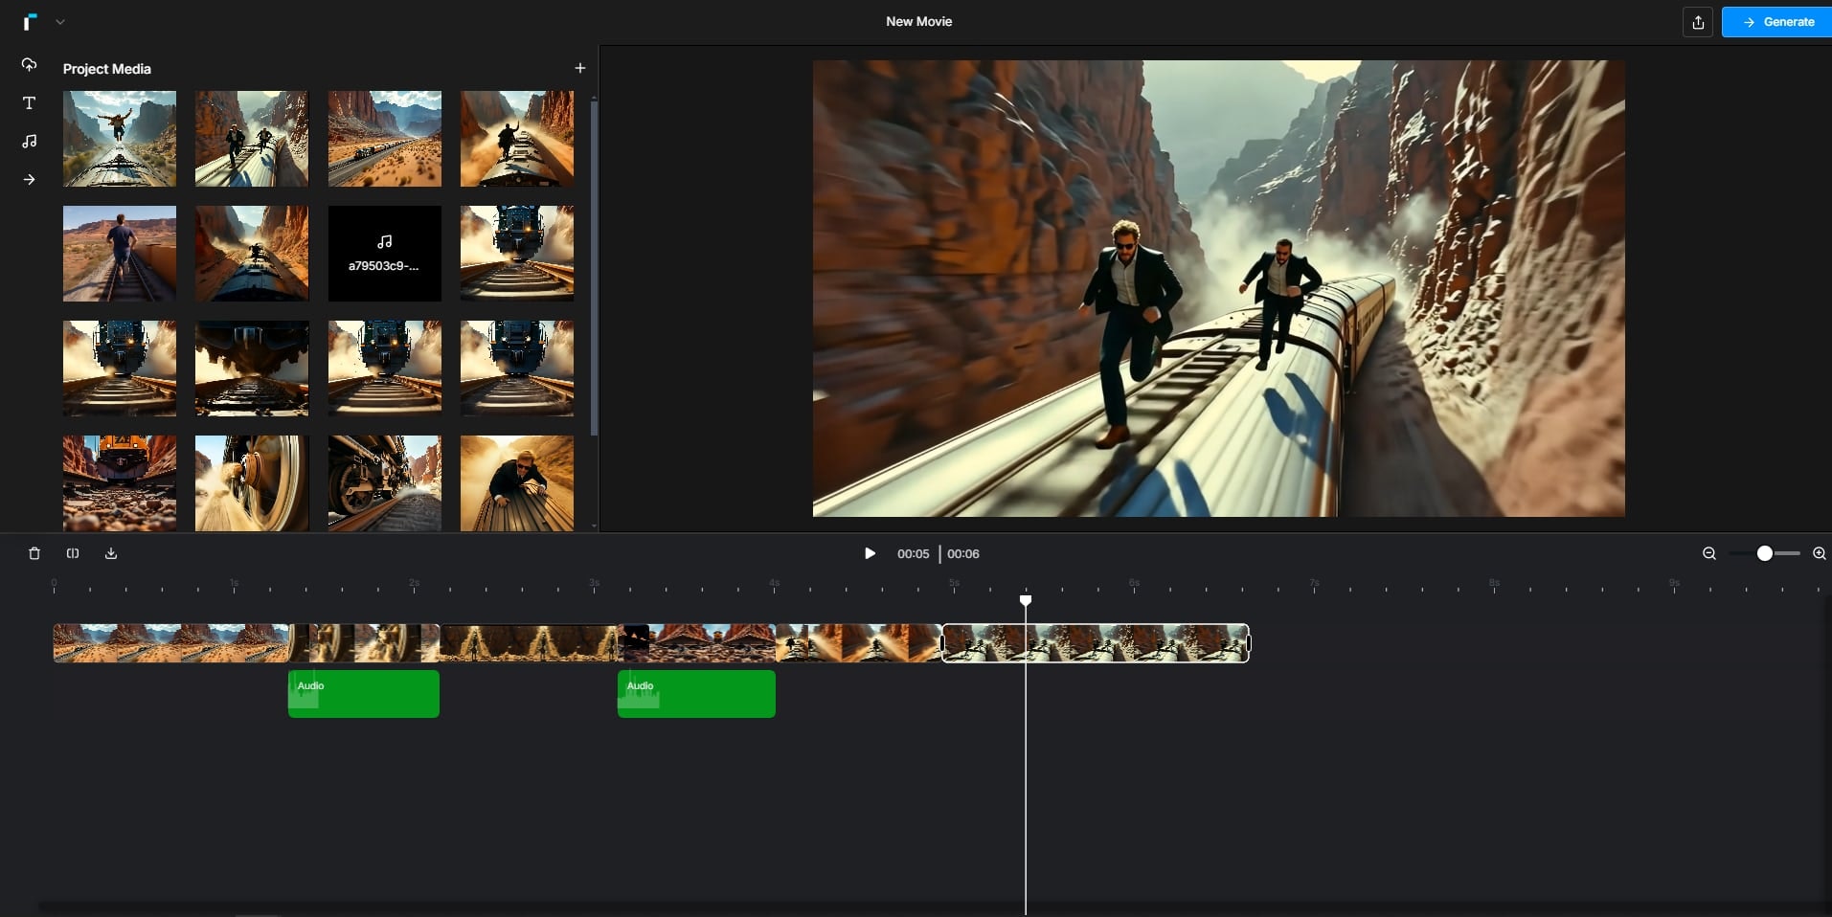
Task: Click the video preview frame
Action: click(x=1219, y=288)
